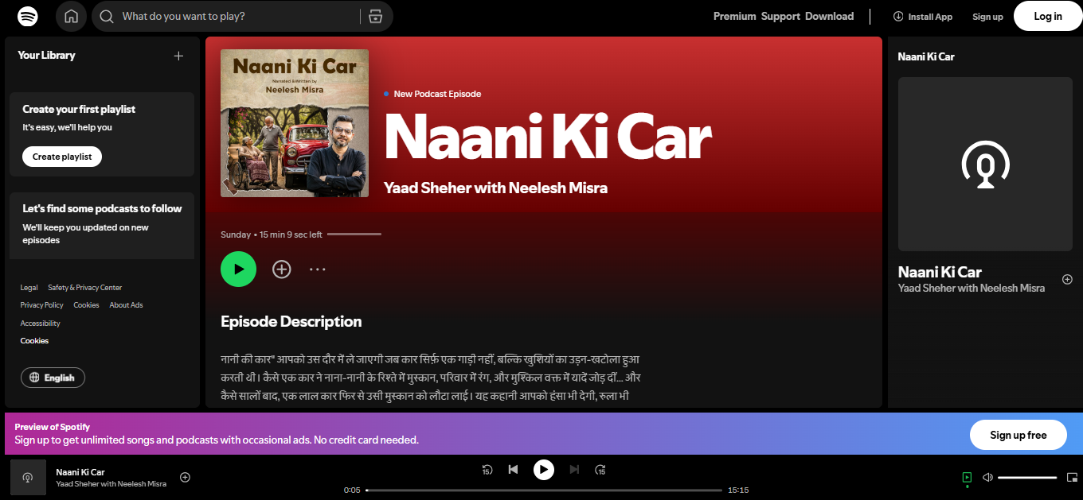
Task: Skip forward 15 seconds
Action: 600,470
